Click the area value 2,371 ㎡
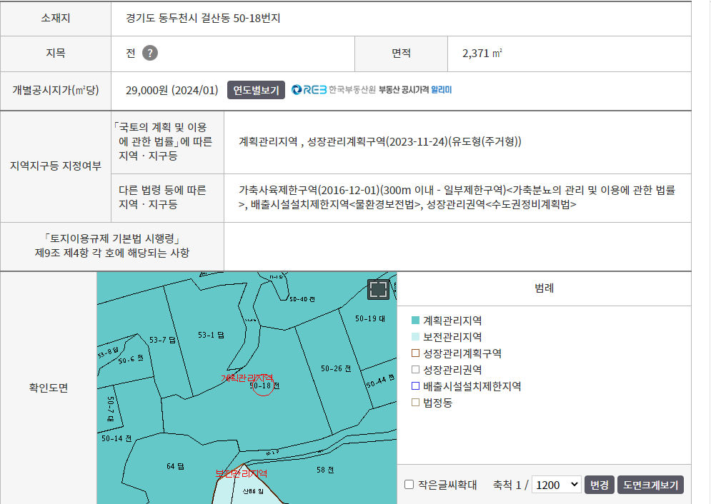Screen dimensions: 711x504 482,54
